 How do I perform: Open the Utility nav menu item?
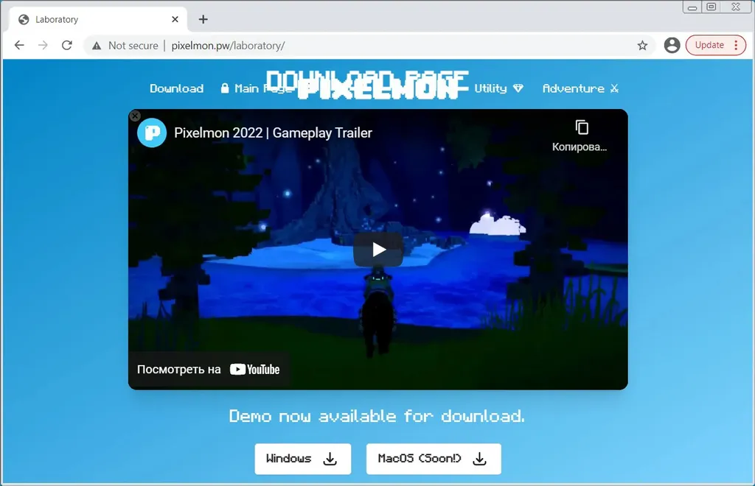coord(498,88)
